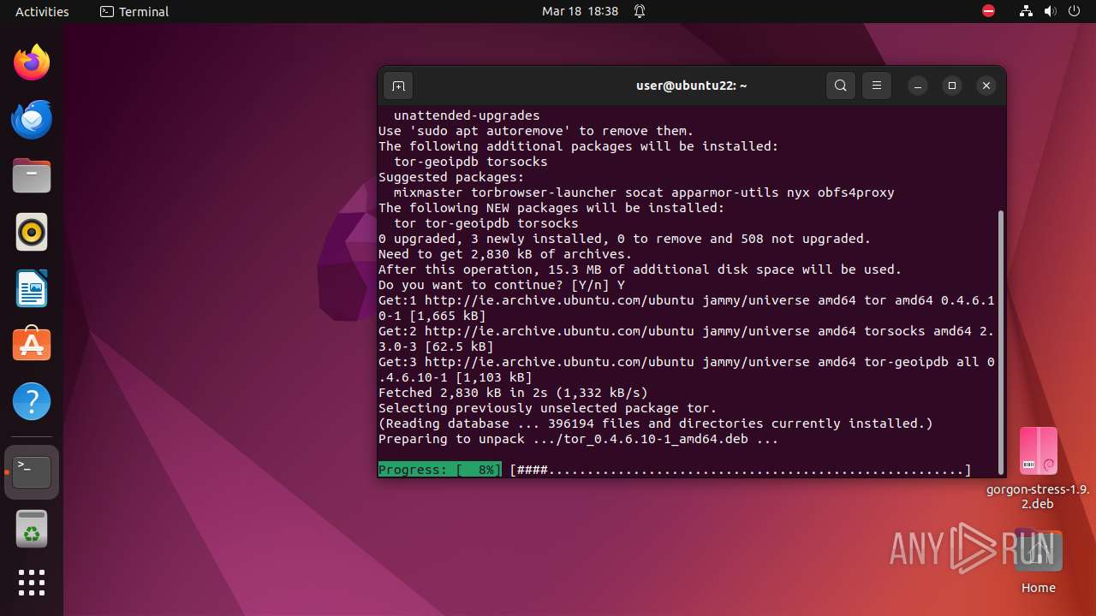Open a new terminal tab
1096x616 pixels.
(x=398, y=86)
